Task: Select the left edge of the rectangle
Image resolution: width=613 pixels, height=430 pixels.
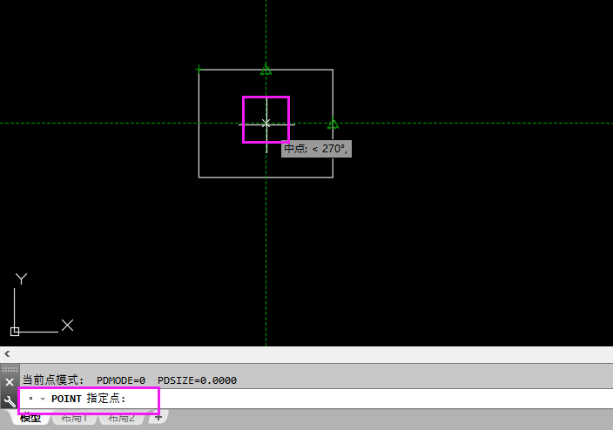Action: [x=199, y=124]
